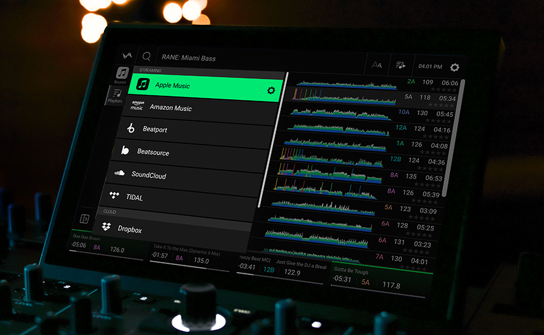Click the 135.0 BPM deck value
The width and height of the screenshot is (544, 335).
point(202,260)
